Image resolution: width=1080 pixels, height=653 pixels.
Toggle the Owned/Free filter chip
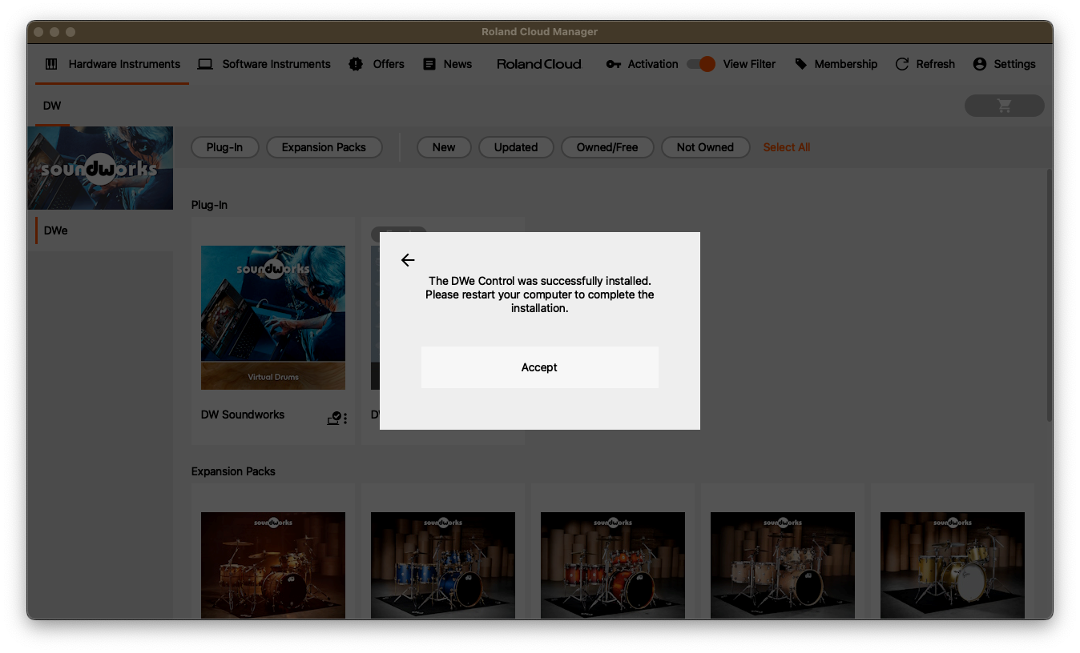click(607, 147)
